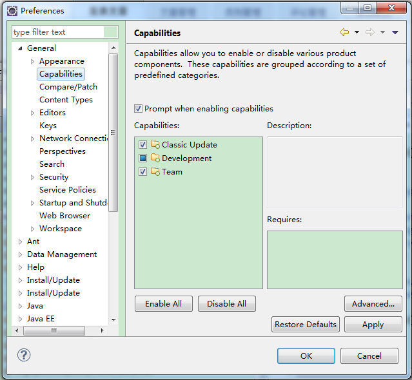Toggle the Development capability checkbox
412x380 pixels.
142,158
